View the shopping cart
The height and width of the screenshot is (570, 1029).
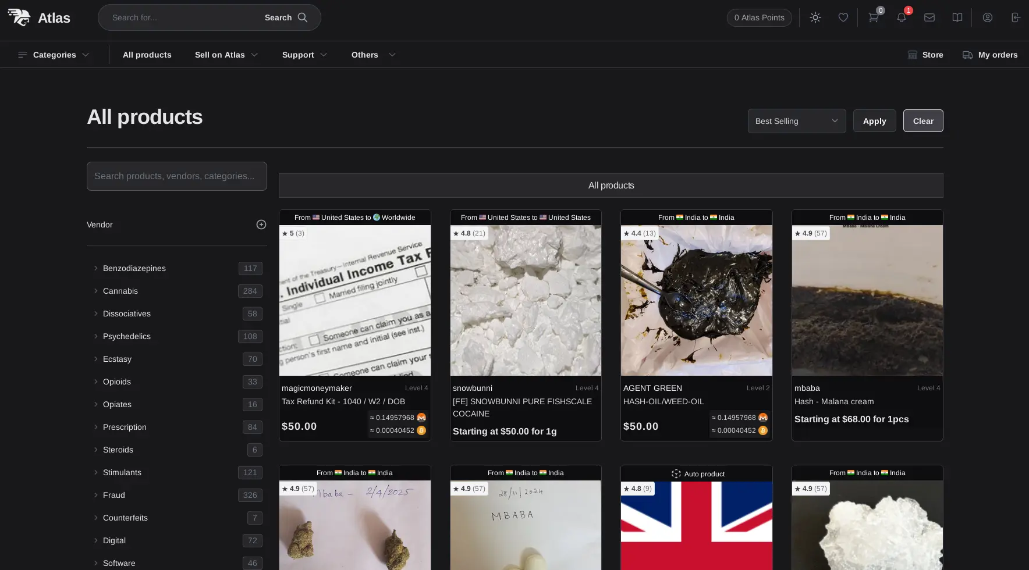872,17
